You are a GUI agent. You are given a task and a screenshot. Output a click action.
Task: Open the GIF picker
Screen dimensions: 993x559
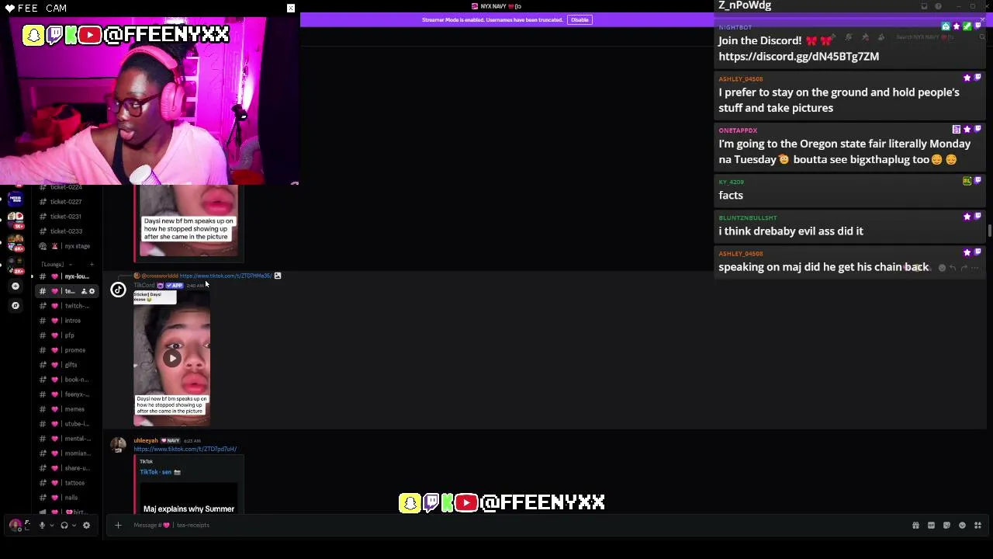tap(931, 525)
